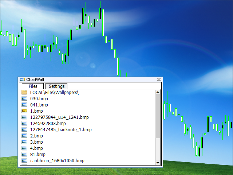Image resolution: width=233 pixels, height=175 pixels.
Task: Click the image icon next to 3.bmp
Action: (24, 142)
